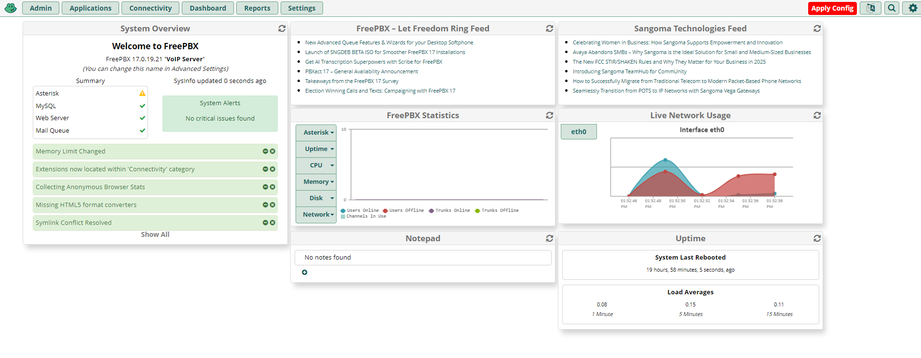Toggle Users Offline series in chart legend
The image size is (921, 358).
pos(403,210)
